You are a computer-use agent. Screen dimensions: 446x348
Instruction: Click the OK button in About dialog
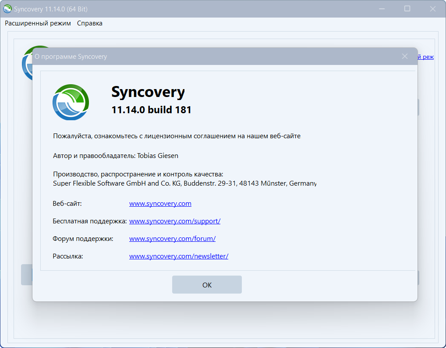[207, 284]
